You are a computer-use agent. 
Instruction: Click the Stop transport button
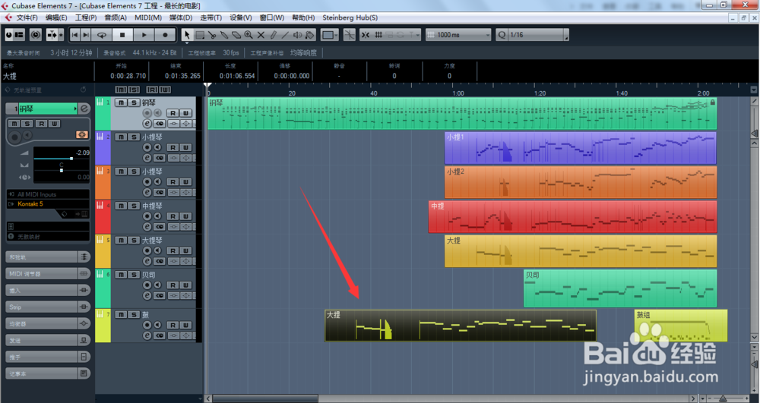pos(122,35)
